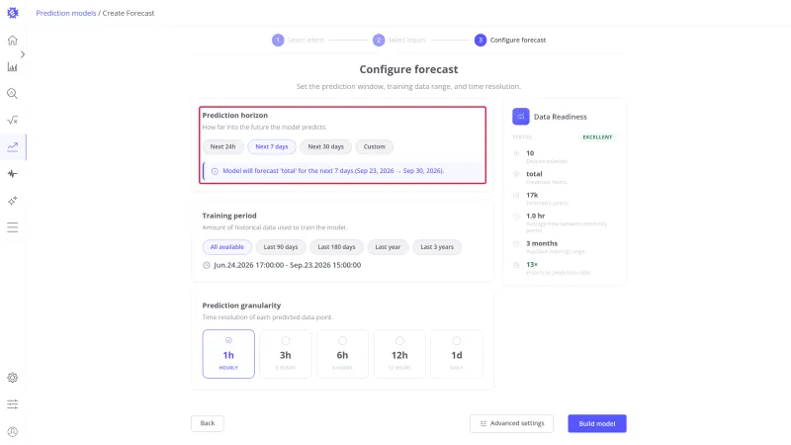Select All available training period
Viewport: 791px width, 445px height.
227,247
